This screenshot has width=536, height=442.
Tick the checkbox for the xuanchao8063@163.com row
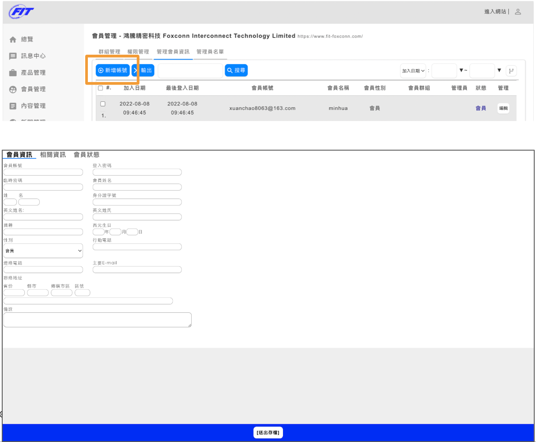[x=103, y=104]
